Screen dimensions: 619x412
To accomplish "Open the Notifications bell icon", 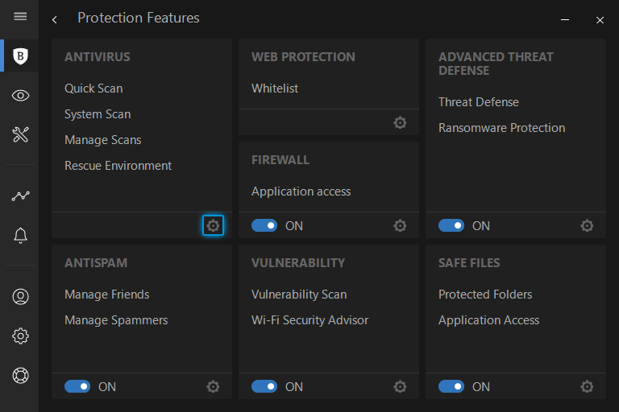I will click(x=20, y=236).
